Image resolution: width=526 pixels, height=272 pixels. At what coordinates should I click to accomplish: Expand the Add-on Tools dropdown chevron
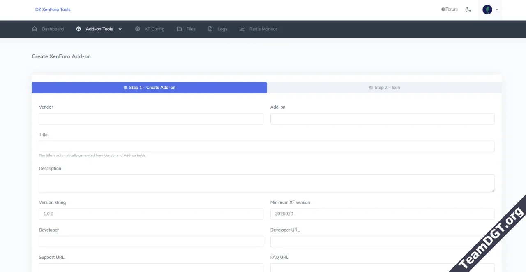tap(120, 29)
